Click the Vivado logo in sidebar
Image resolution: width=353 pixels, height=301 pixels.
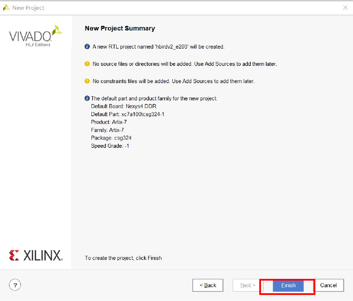pos(36,36)
